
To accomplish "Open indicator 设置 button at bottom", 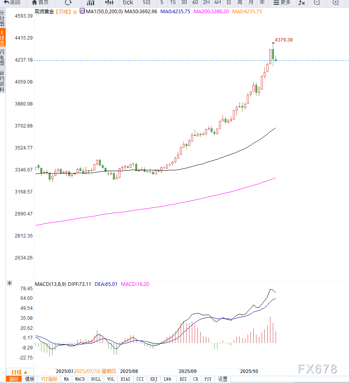I will pyautogui.click(x=223, y=379).
